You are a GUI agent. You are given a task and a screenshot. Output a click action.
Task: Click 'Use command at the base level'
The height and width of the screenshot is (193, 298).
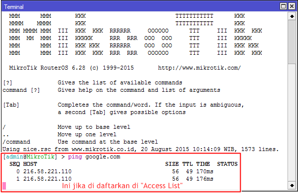(108, 142)
